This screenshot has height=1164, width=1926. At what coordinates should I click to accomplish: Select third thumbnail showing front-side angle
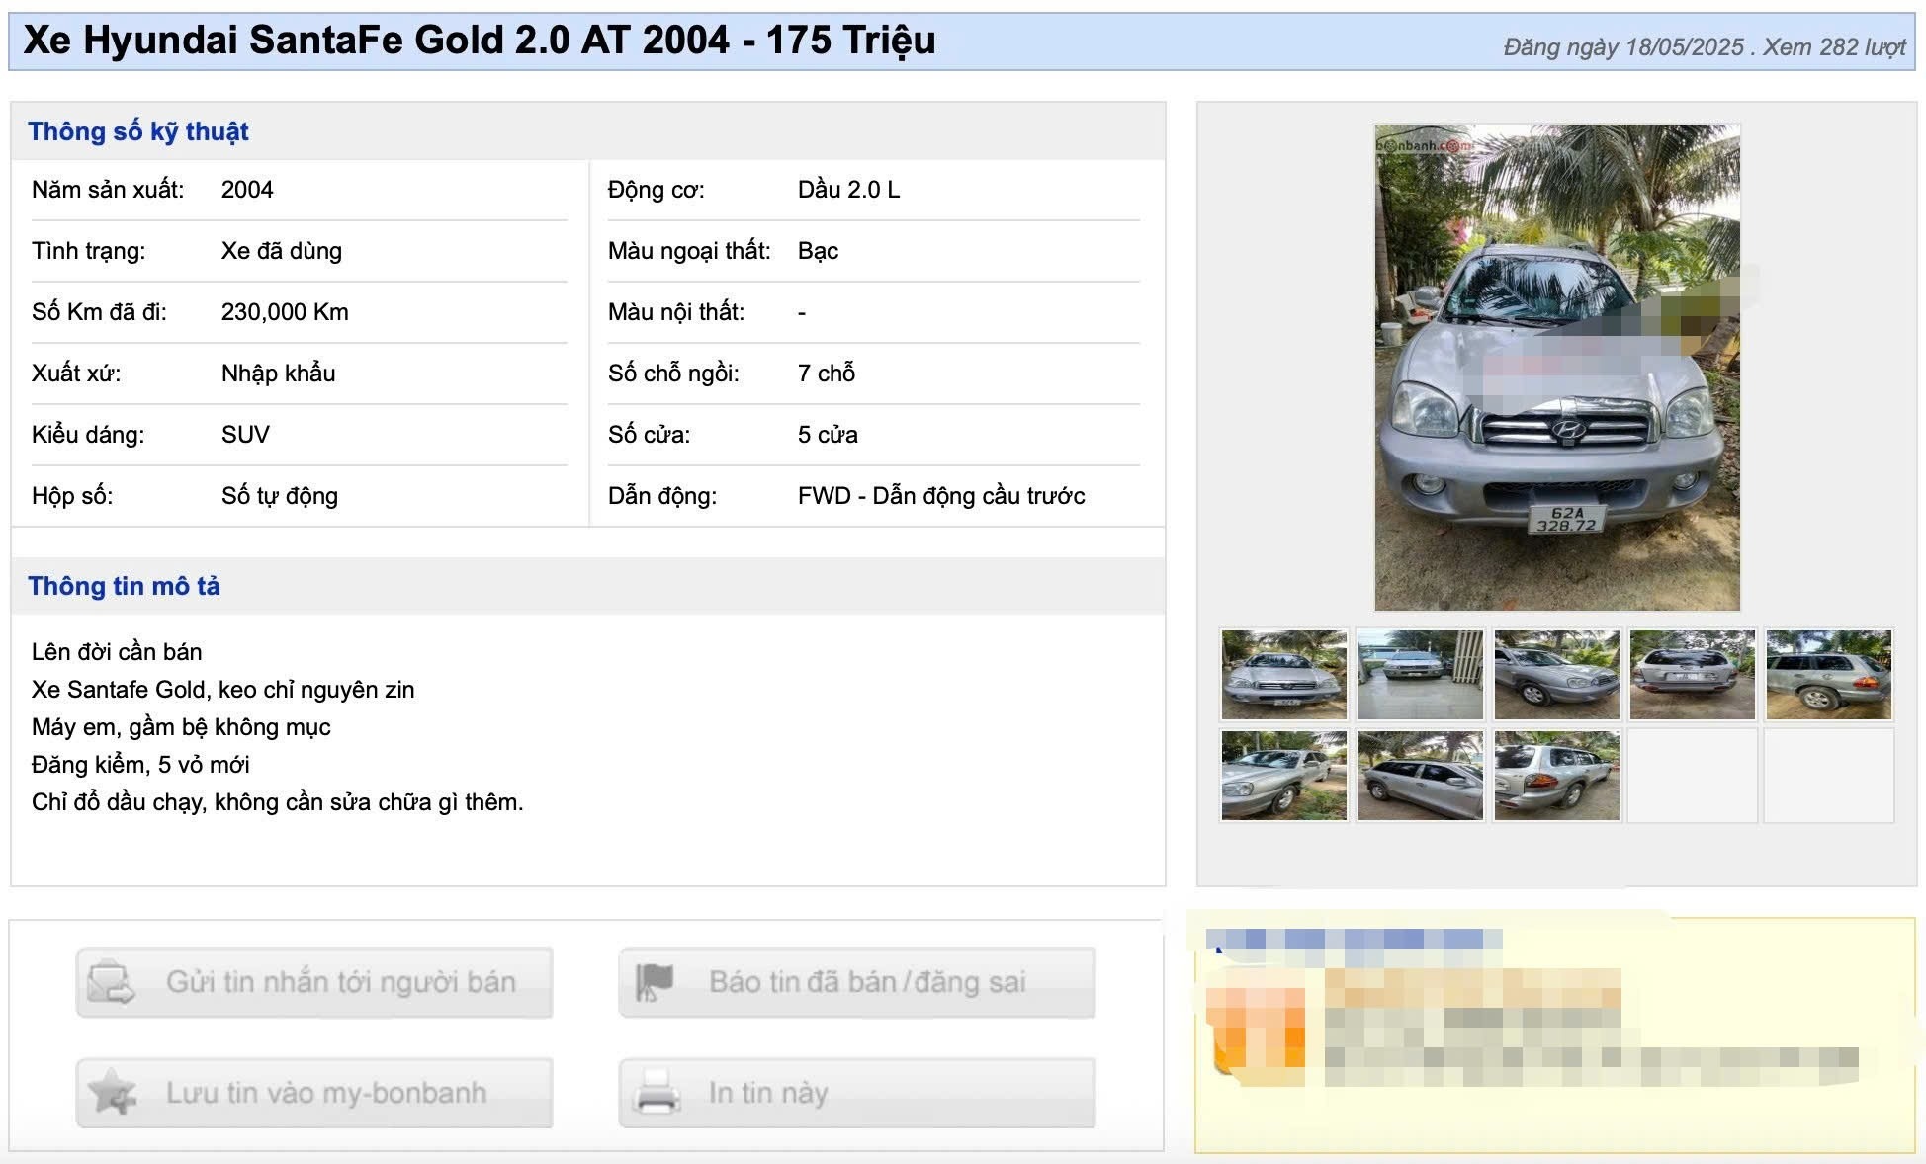click(x=1557, y=675)
